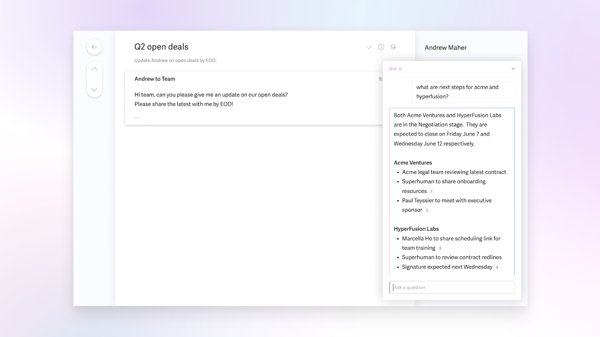The width and height of the screenshot is (600, 337).
Task: Close the Ask AI panel
Action: [513, 69]
